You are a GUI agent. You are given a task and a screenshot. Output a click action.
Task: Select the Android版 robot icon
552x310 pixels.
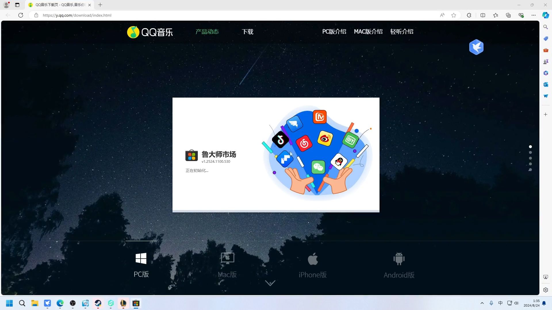pyautogui.click(x=399, y=259)
